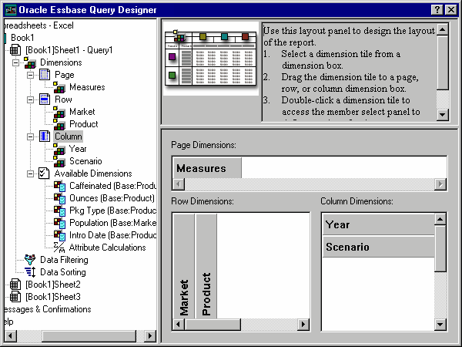Image resolution: width=462 pixels, height=347 pixels.
Task: Select [Book1]Sheet1 - Query1 label
Action: click(x=69, y=50)
